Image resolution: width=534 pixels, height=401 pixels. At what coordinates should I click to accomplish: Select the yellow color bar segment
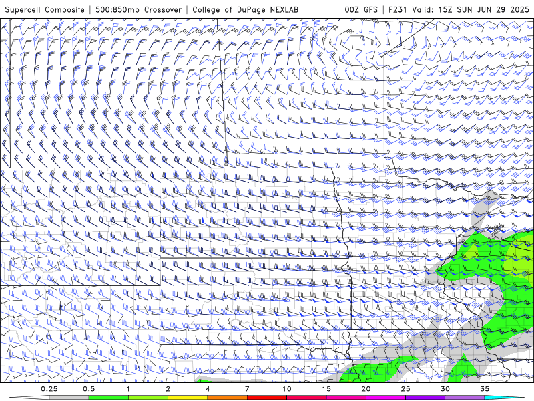(188, 398)
